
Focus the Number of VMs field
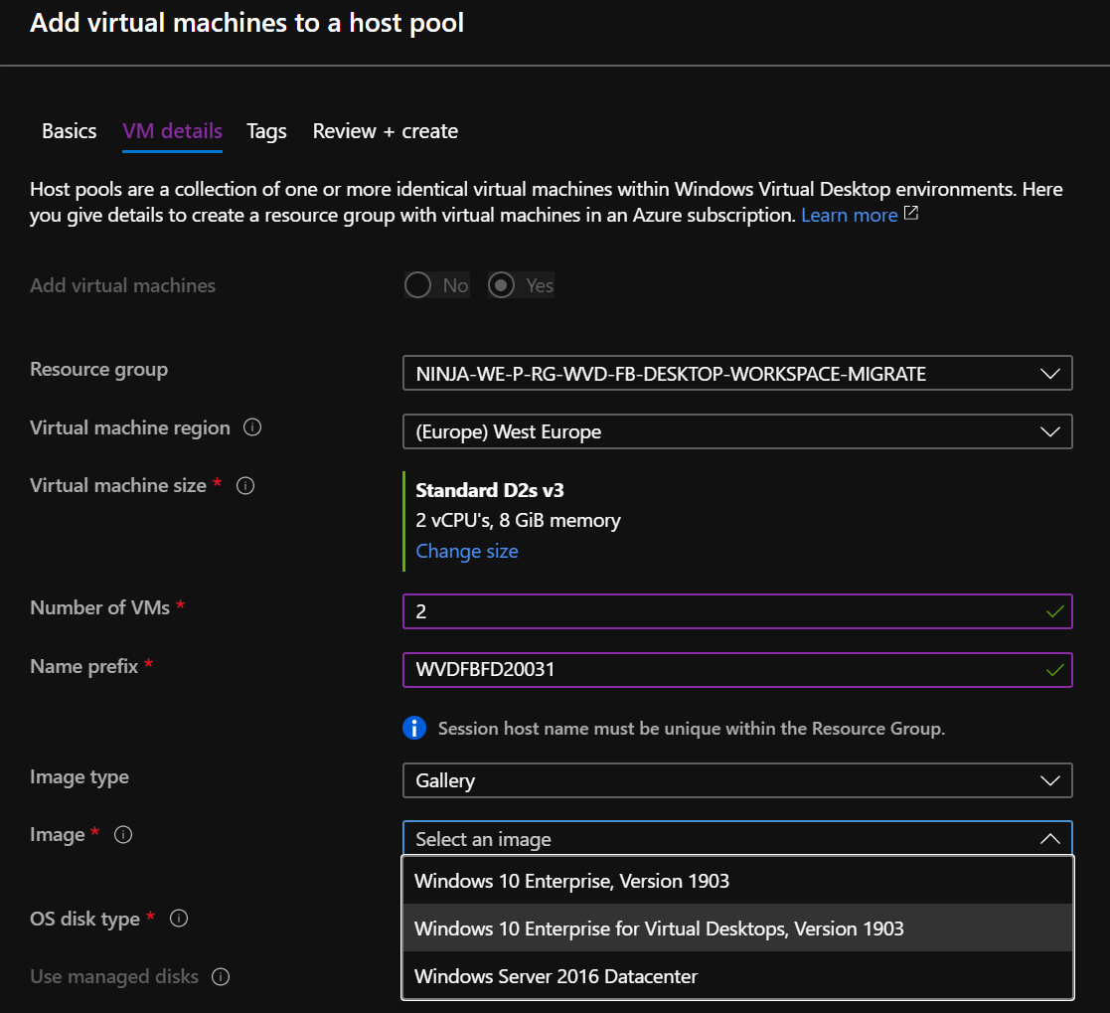click(x=737, y=611)
